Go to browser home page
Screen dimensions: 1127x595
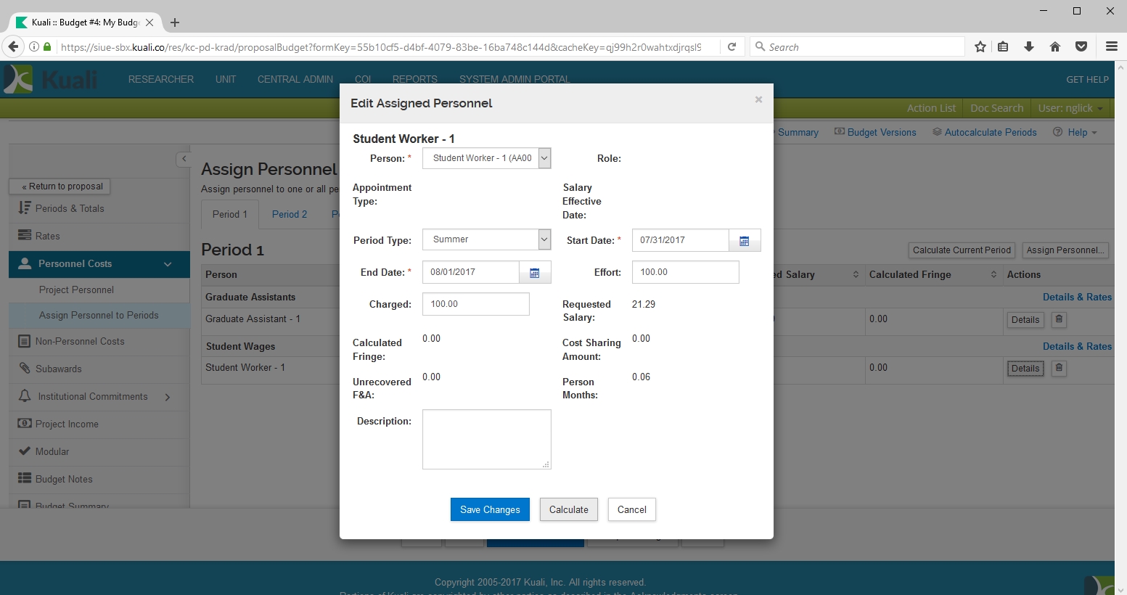(1055, 46)
